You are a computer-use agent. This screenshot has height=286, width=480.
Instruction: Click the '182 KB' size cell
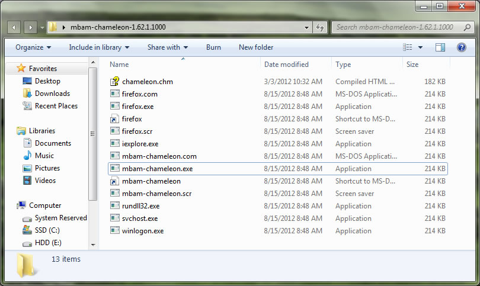pyautogui.click(x=435, y=82)
